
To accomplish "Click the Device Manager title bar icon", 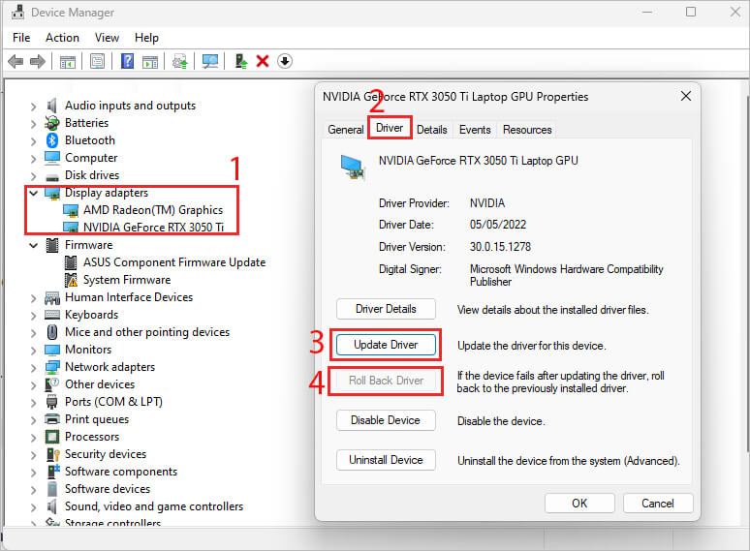I will (x=17, y=12).
